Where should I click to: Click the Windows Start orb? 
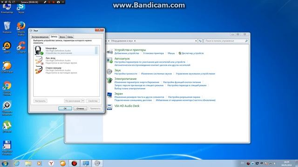pyautogui.click(x=5, y=163)
